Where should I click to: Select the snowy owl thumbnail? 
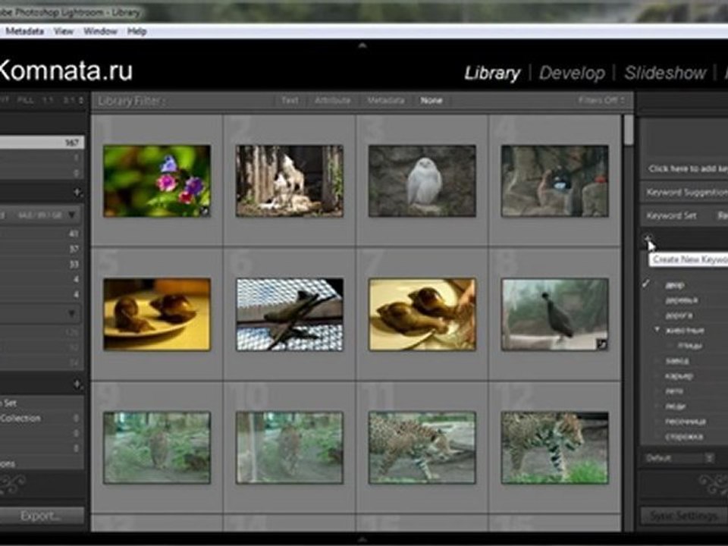click(422, 181)
